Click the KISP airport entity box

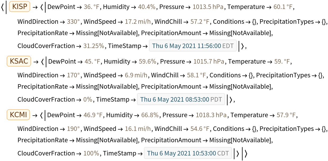20,6
